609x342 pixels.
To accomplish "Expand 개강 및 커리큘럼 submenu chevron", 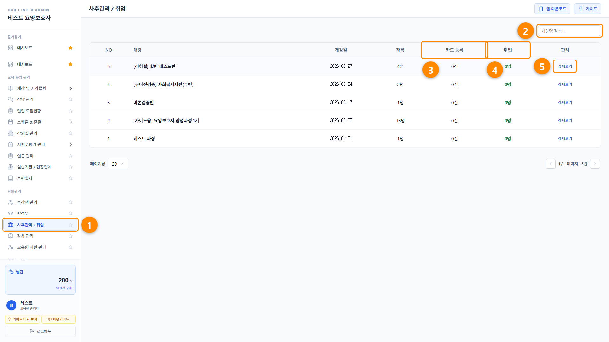I will [x=71, y=88].
